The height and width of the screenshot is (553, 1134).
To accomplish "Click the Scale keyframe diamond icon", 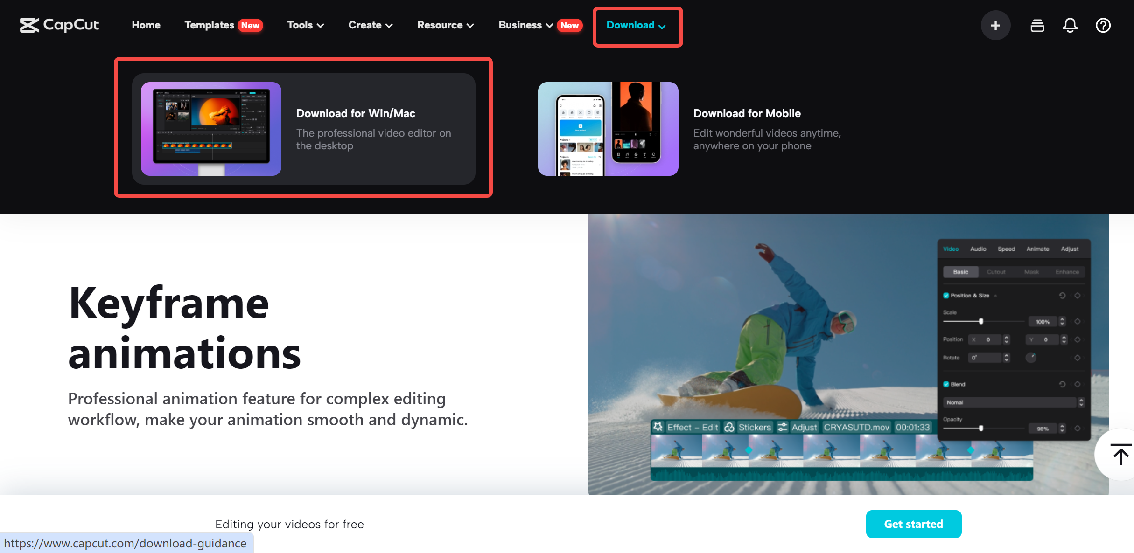I will coord(1078,321).
